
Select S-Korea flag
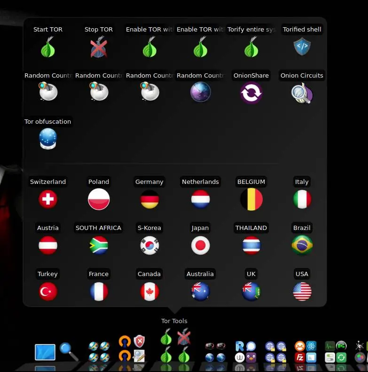[149, 245]
